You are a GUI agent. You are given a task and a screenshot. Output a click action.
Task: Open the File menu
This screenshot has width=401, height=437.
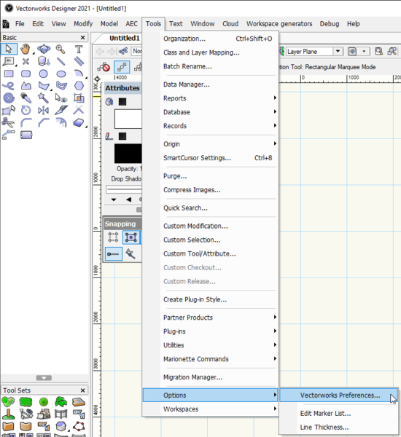click(x=20, y=24)
